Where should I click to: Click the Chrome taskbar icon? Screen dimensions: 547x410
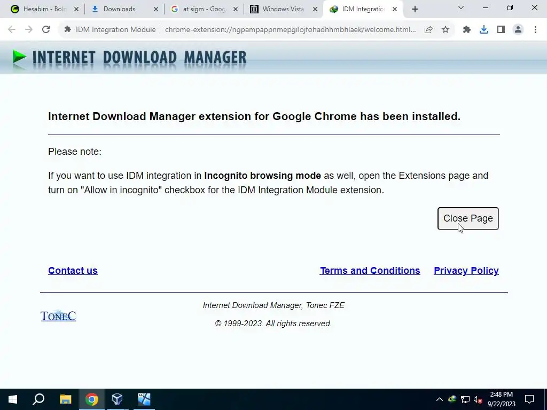[x=92, y=399]
